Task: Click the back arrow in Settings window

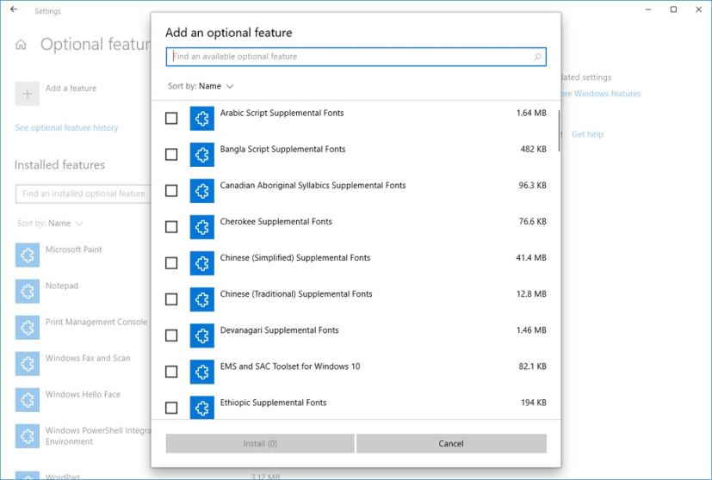Action: point(14,9)
